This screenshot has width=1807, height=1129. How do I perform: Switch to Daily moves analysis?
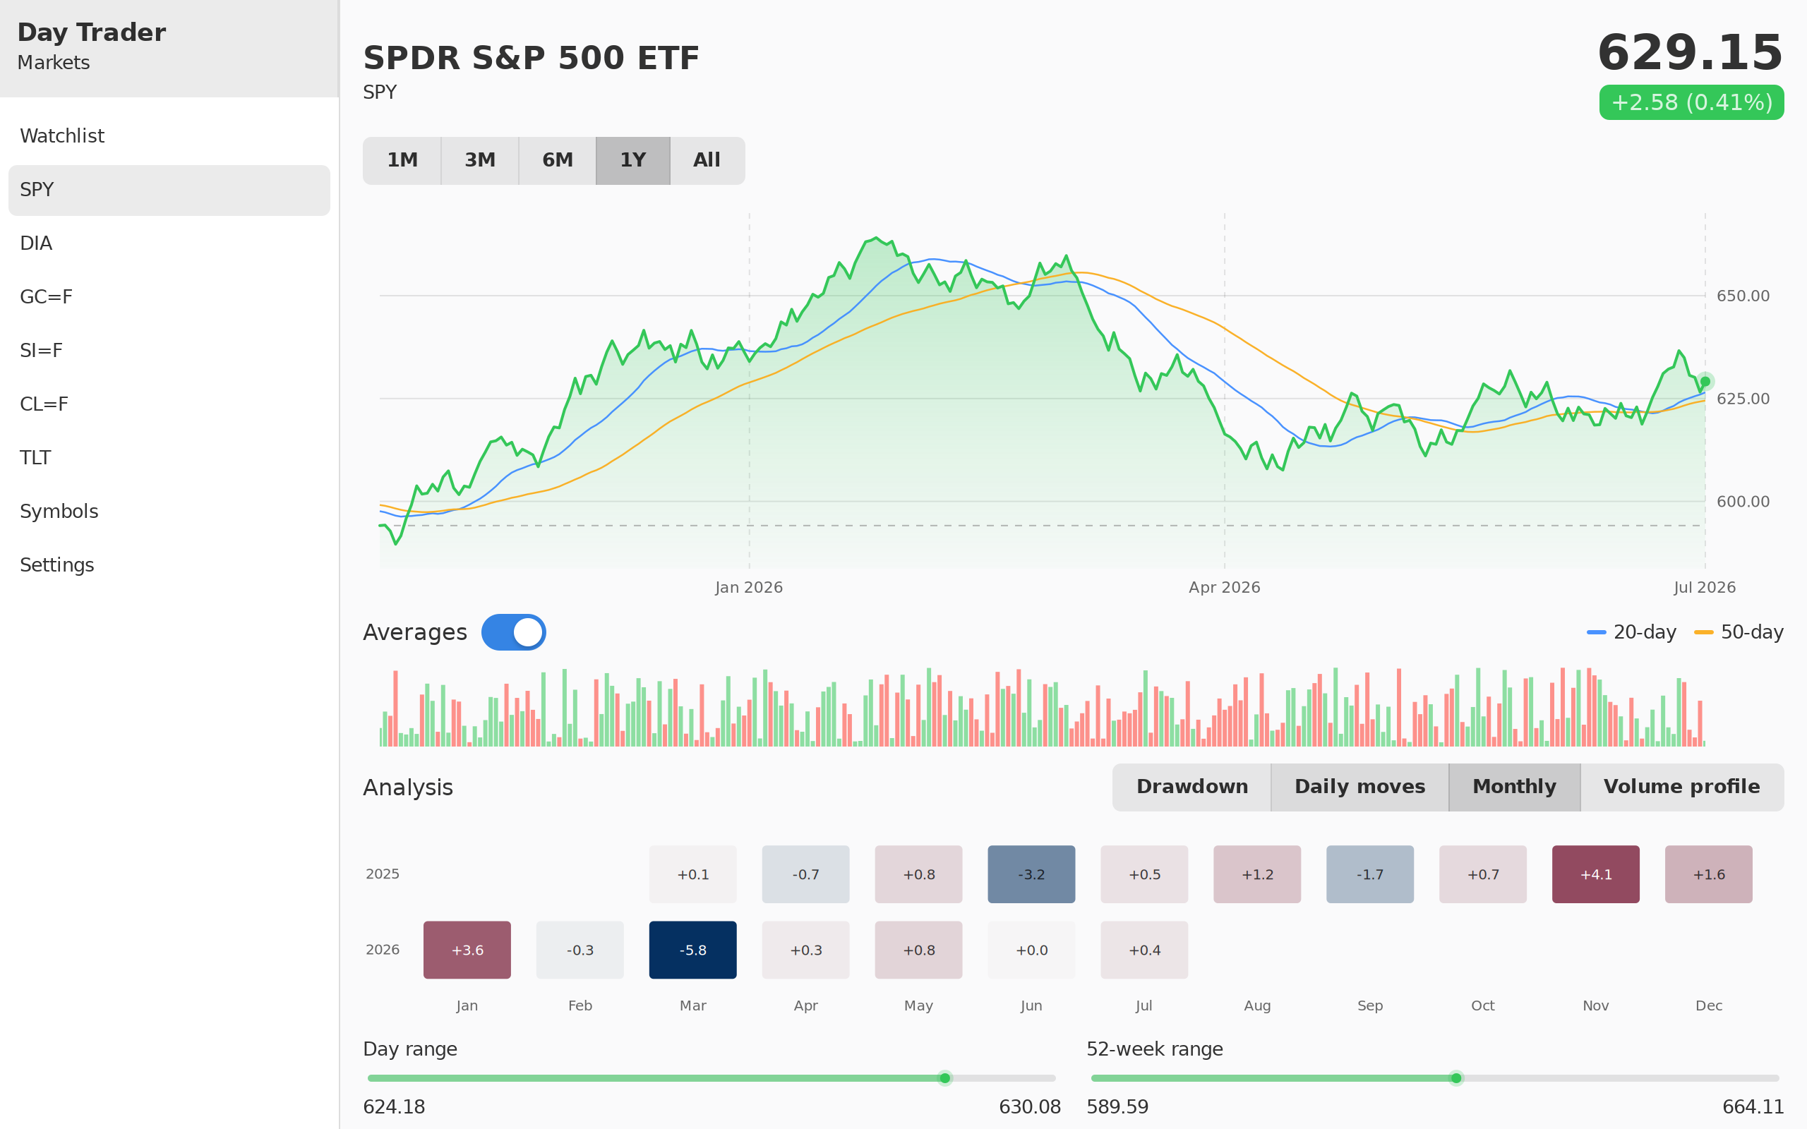point(1359,787)
